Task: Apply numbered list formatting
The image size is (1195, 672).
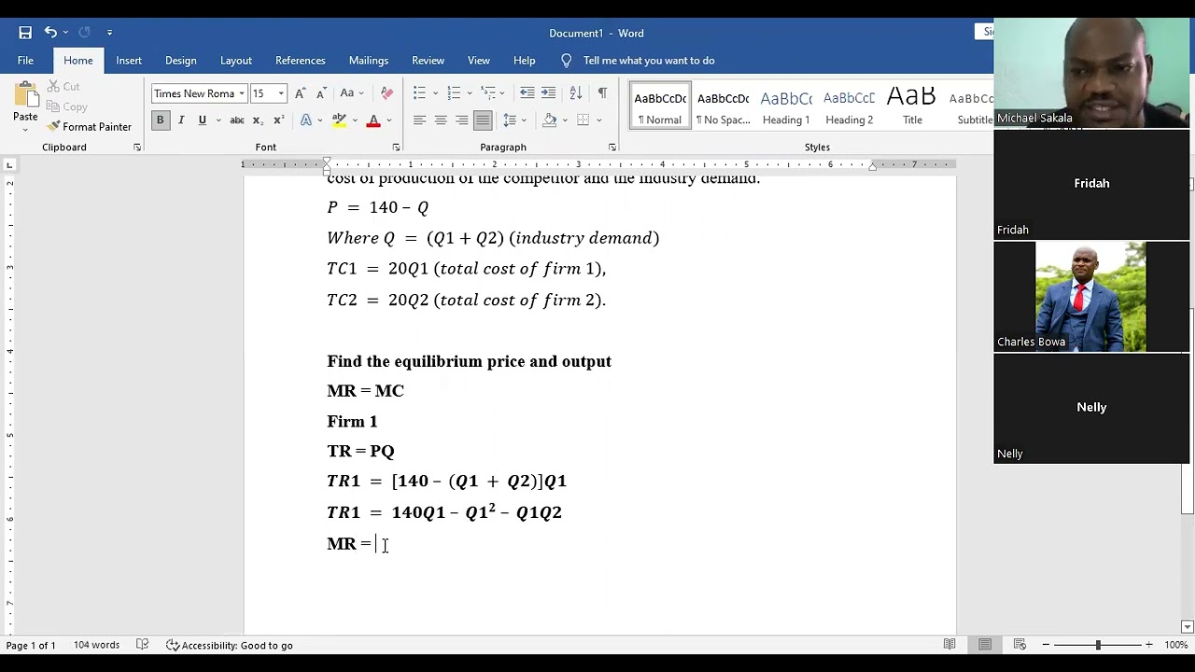Action: click(x=454, y=92)
